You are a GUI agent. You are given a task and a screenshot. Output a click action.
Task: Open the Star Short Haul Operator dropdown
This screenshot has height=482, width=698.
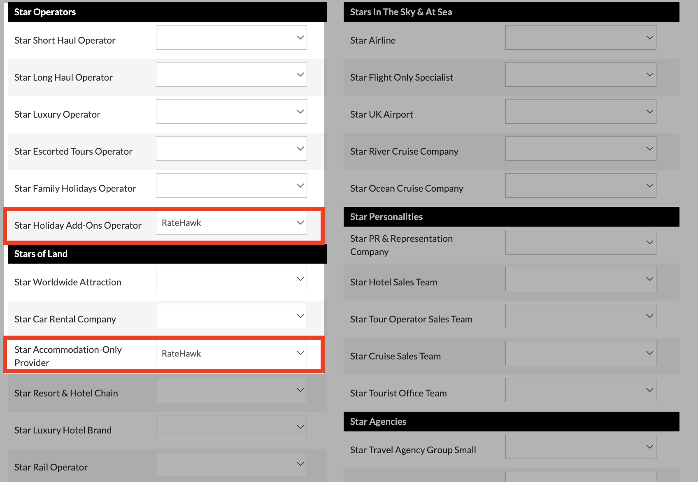pyautogui.click(x=231, y=37)
